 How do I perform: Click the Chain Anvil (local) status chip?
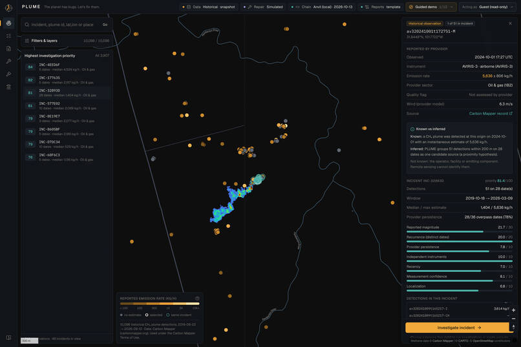(322, 7)
